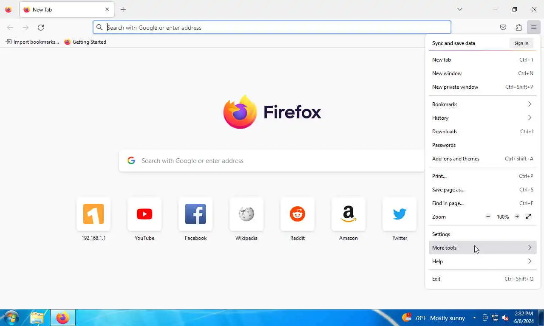The width and height of the screenshot is (544, 326).
Task: Focus the center Google search box
Action: (272, 161)
